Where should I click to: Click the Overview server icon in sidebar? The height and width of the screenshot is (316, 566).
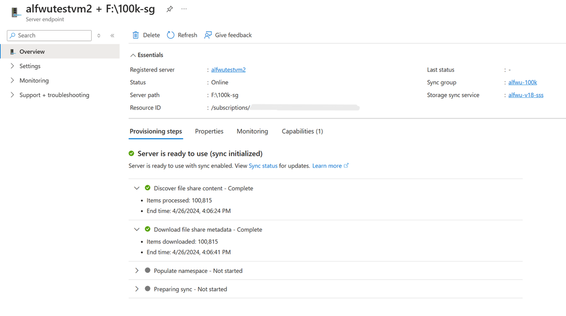coord(12,52)
